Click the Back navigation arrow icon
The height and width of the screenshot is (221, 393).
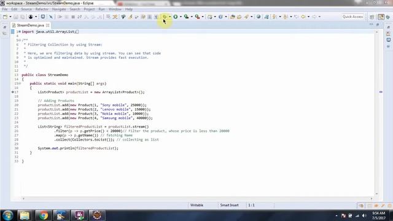[x=303, y=17]
